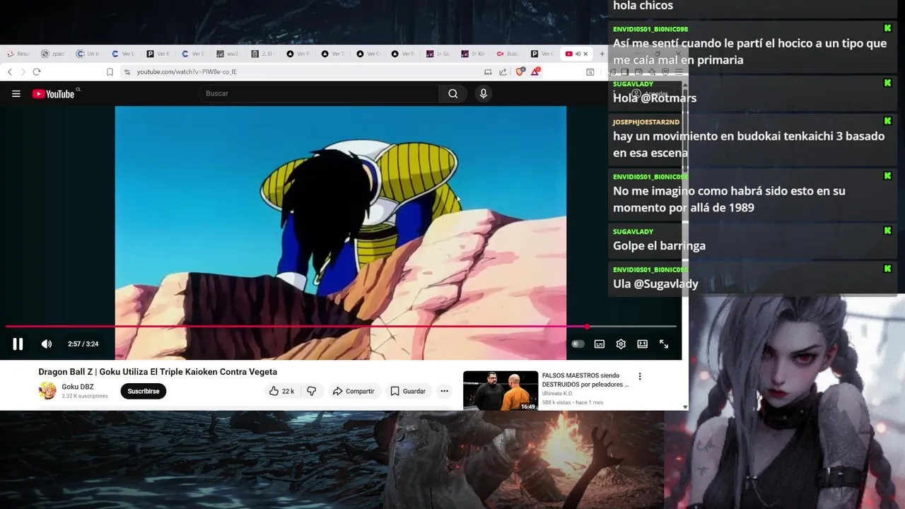
Task: Switch to the 'Busc' browser tab
Action: [x=509, y=54]
